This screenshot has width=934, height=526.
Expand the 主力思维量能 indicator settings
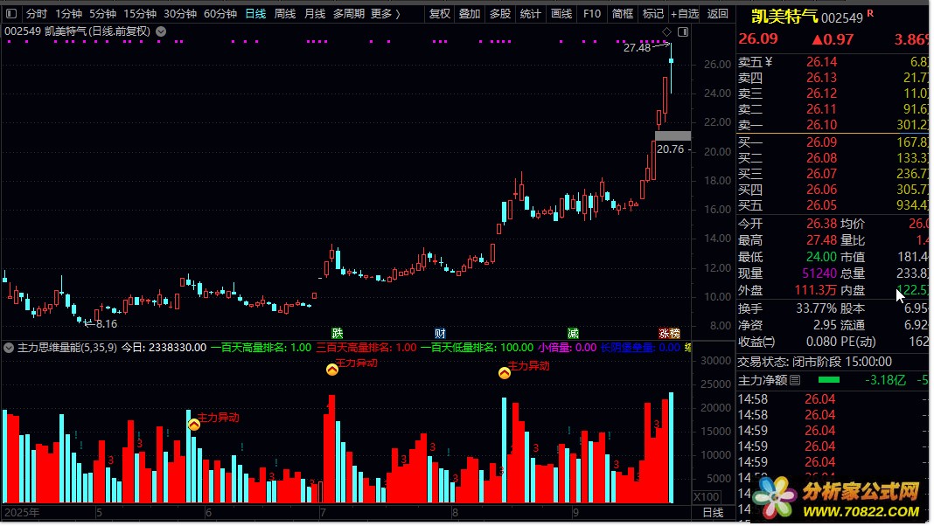(9, 348)
